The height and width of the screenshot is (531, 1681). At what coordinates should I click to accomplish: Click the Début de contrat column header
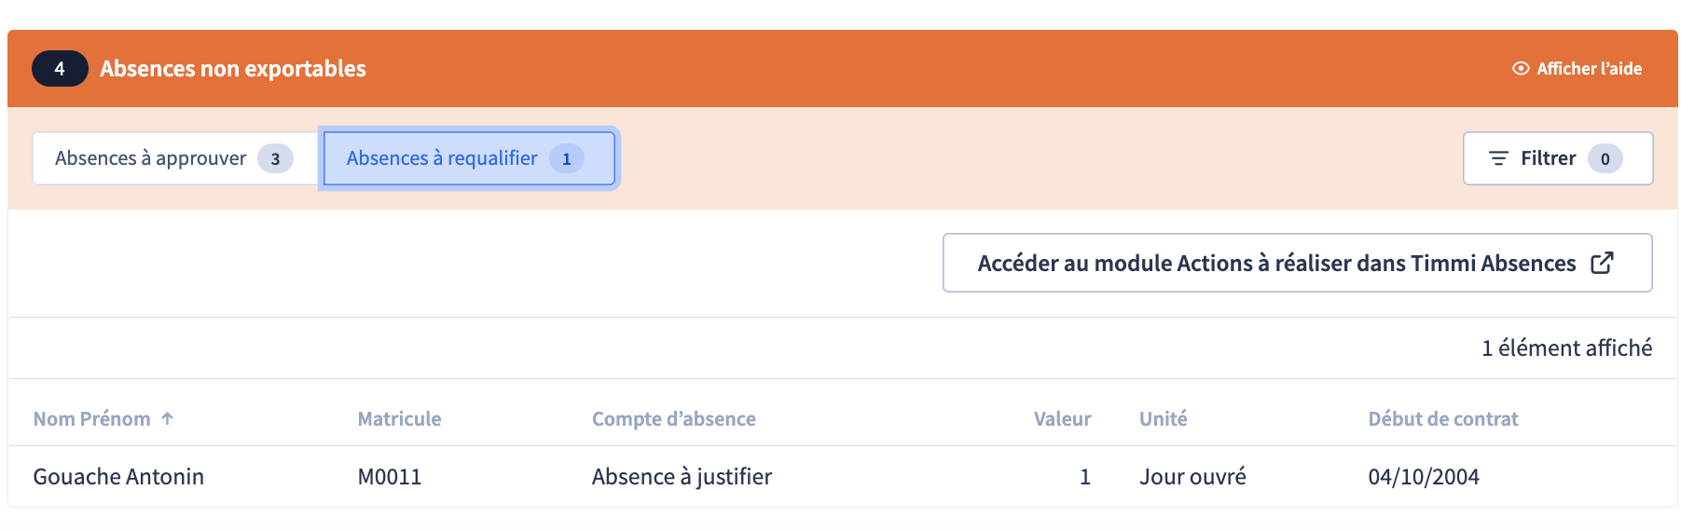coord(1442,419)
